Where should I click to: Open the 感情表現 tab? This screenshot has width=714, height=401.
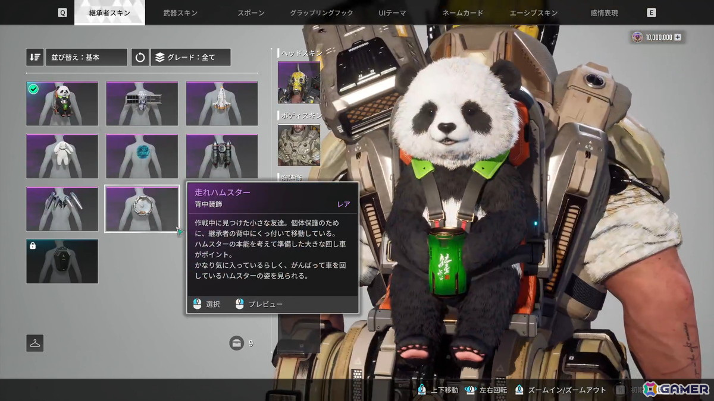604,12
